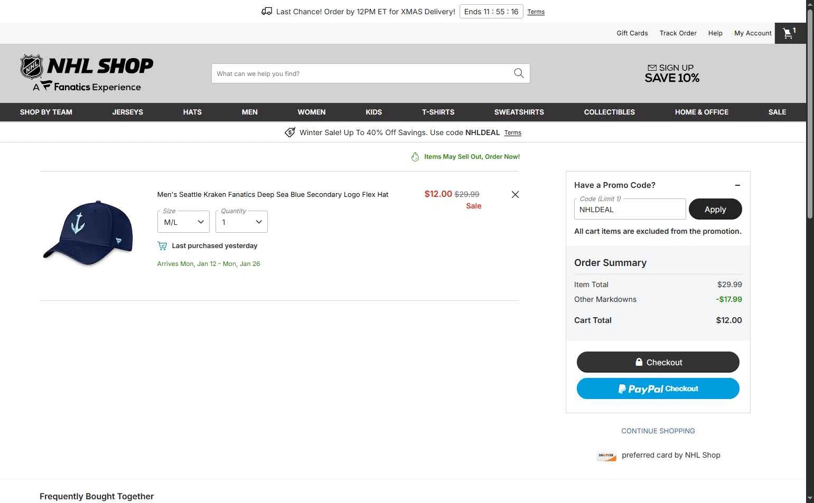
Task: Click the delivery truck icon in banner
Action: pyautogui.click(x=267, y=12)
